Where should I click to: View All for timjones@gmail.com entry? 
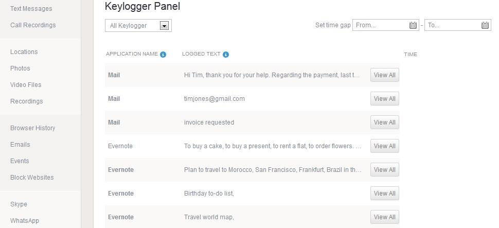(384, 99)
